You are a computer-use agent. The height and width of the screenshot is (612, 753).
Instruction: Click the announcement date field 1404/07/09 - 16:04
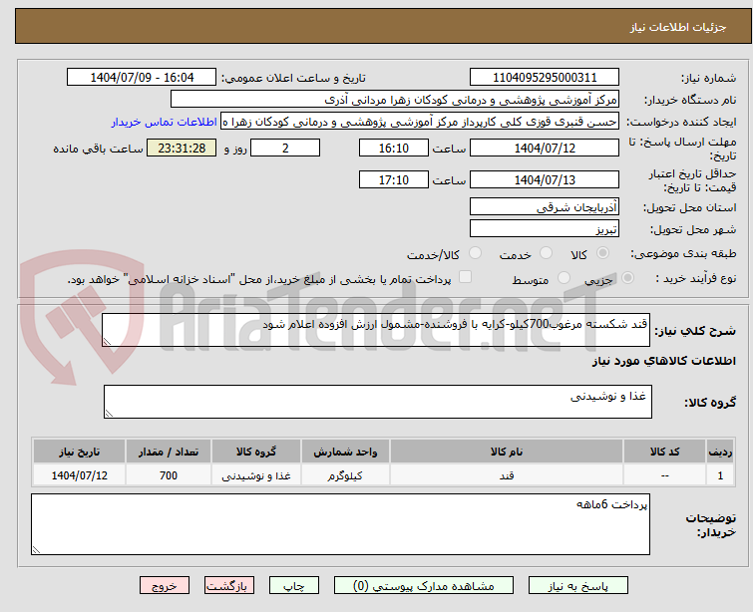[x=142, y=78]
